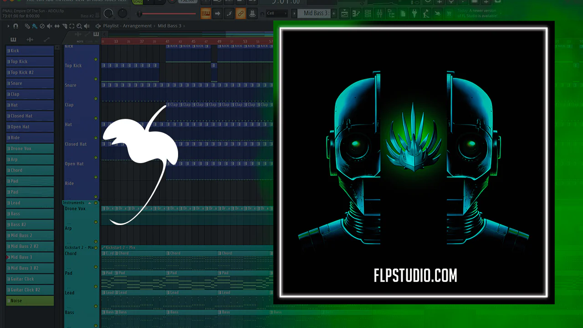583x328 pixels.
Task: Select the Zoom magnifier tool
Action: click(78, 26)
